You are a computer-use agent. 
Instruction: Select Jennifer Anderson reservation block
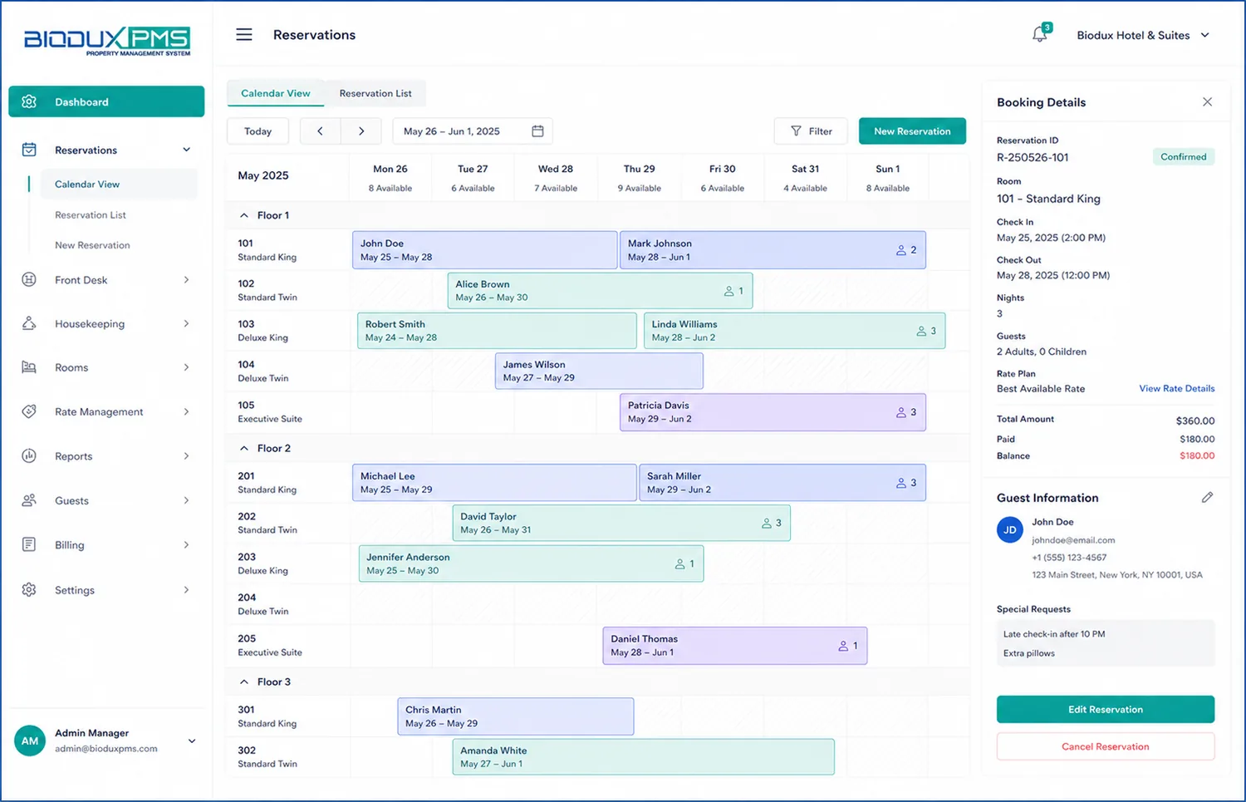[531, 563]
